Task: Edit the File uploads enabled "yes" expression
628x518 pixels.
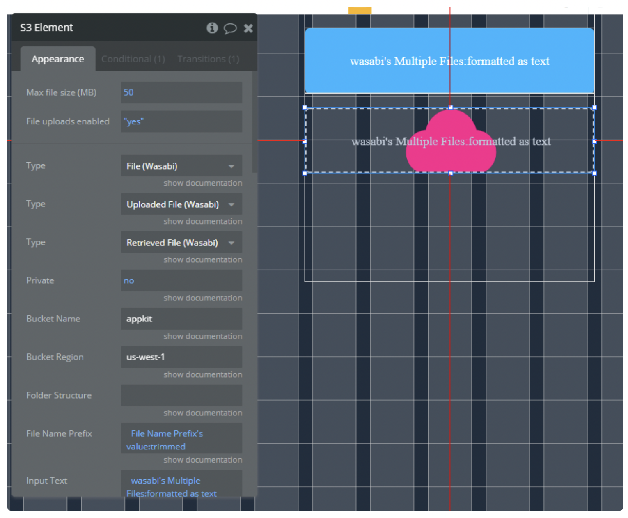Action: (x=181, y=121)
